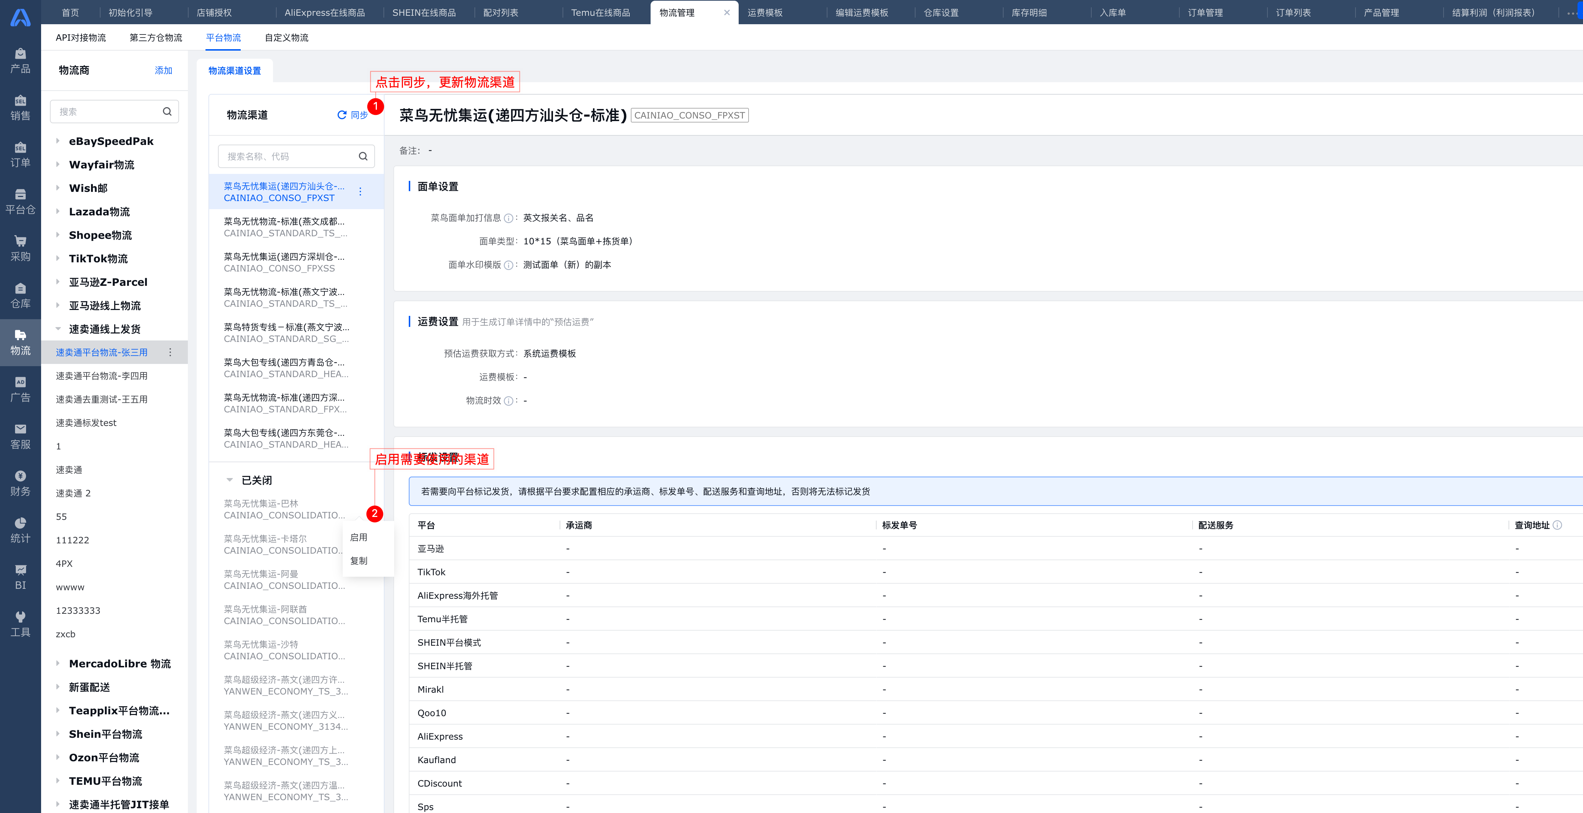Collapse the 速卖通线上发货 provider node
This screenshot has width=1583, height=813.
click(58, 329)
